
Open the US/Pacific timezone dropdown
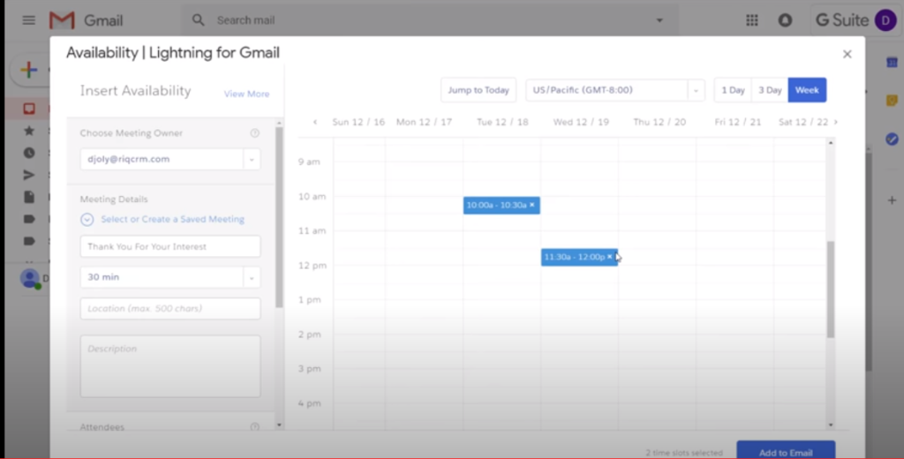[697, 90]
